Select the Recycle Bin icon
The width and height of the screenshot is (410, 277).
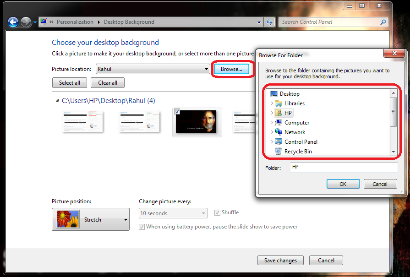pyautogui.click(x=279, y=152)
